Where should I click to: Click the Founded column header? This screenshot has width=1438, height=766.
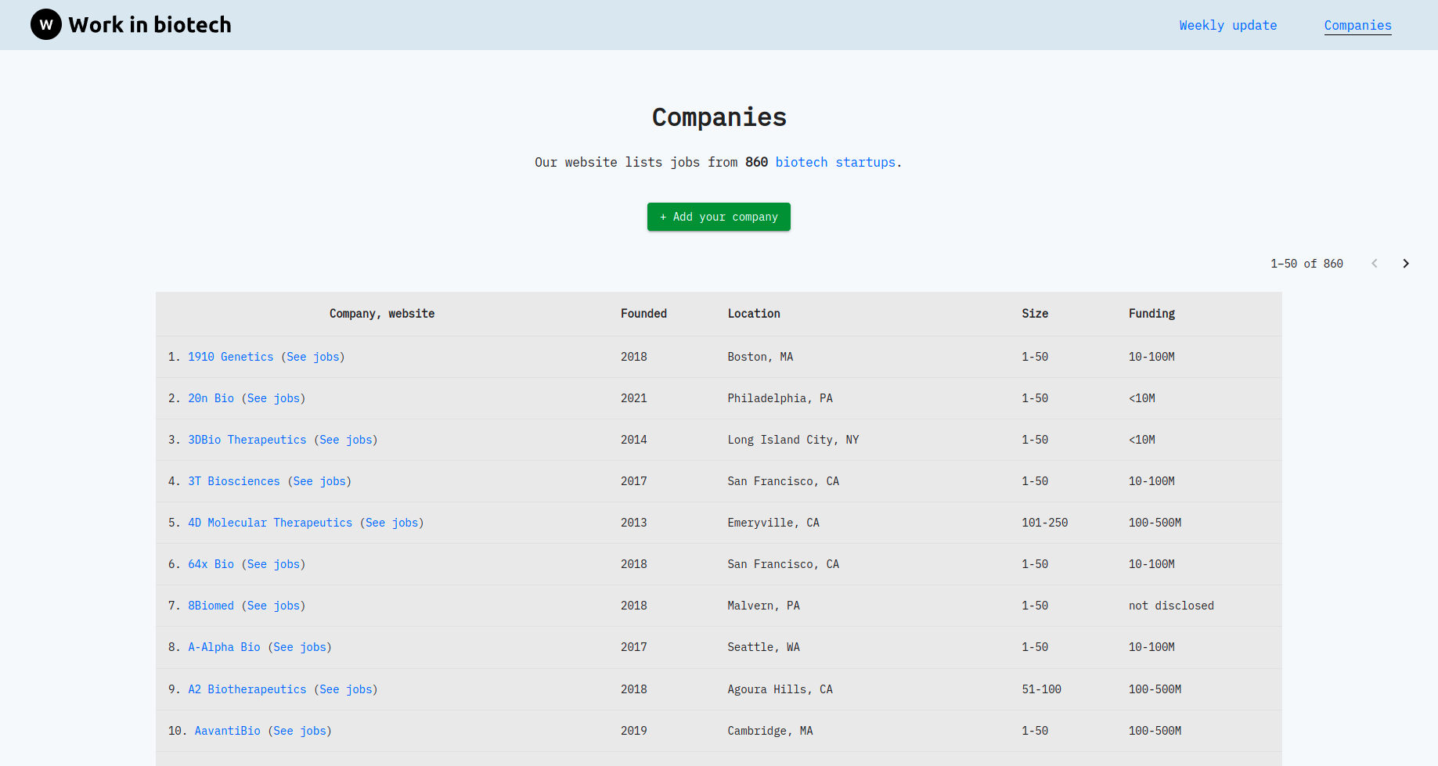point(644,314)
